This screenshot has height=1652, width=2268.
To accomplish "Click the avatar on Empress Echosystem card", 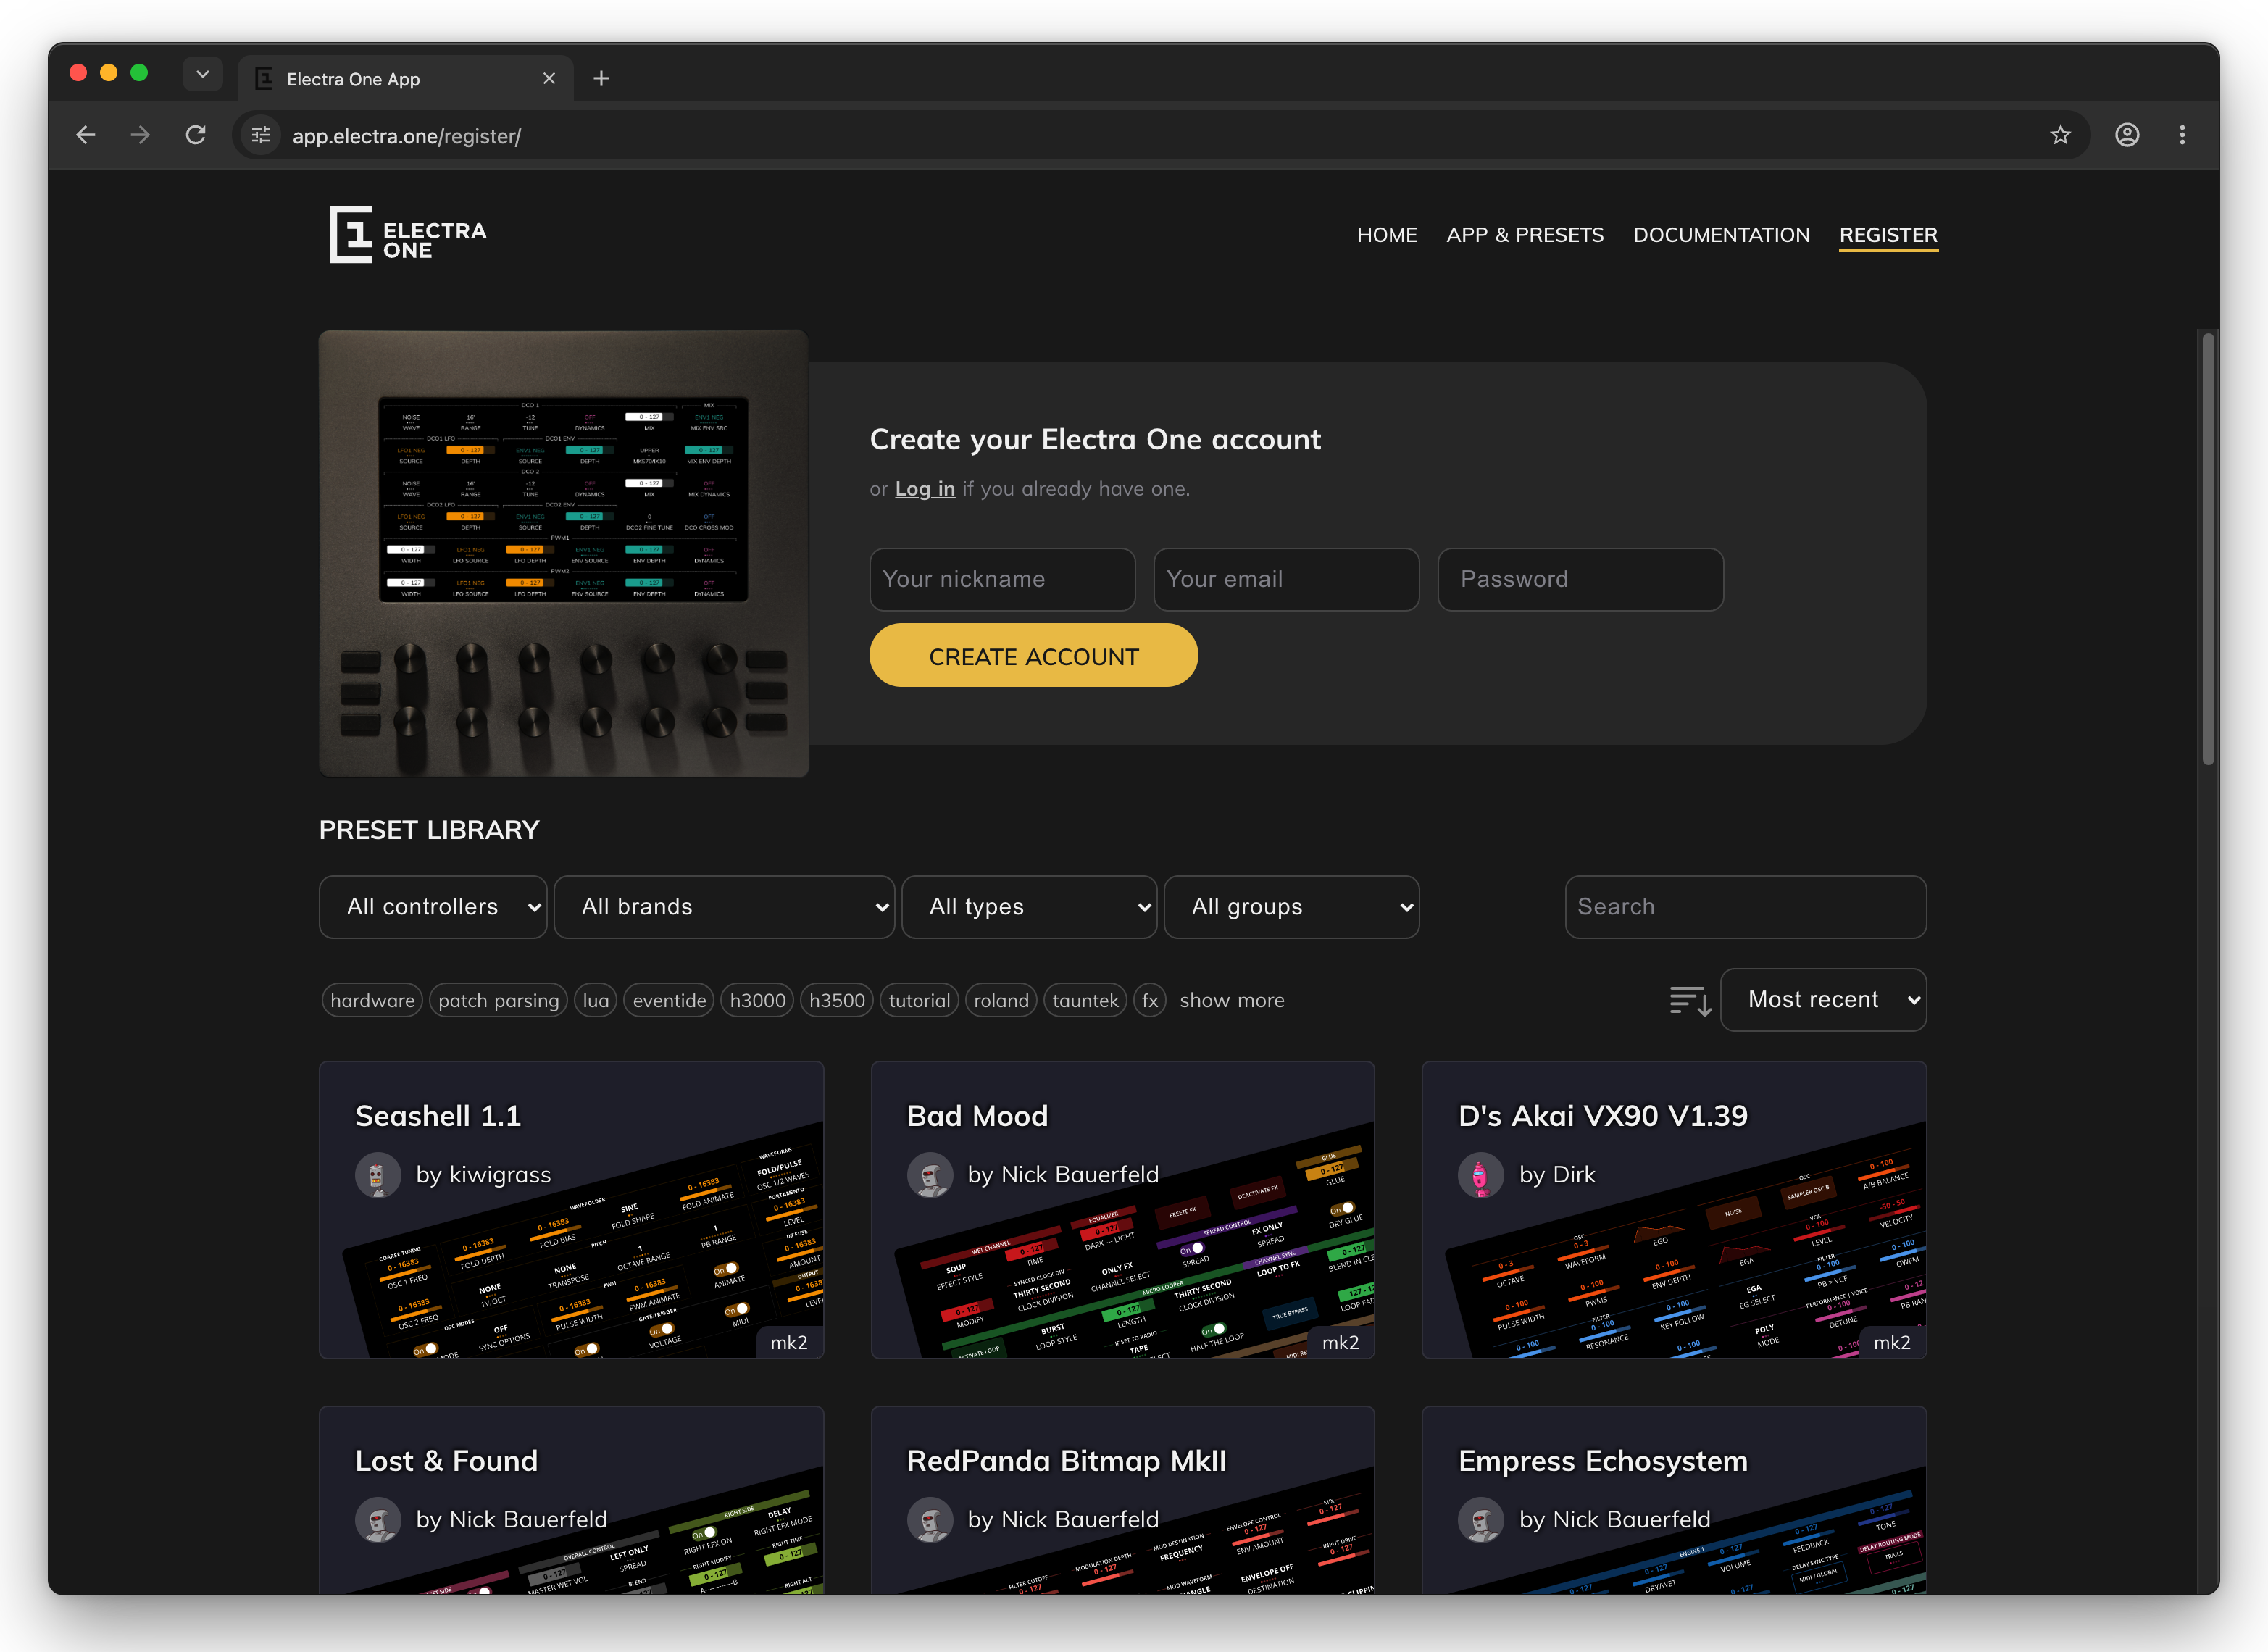I will (1481, 1520).
